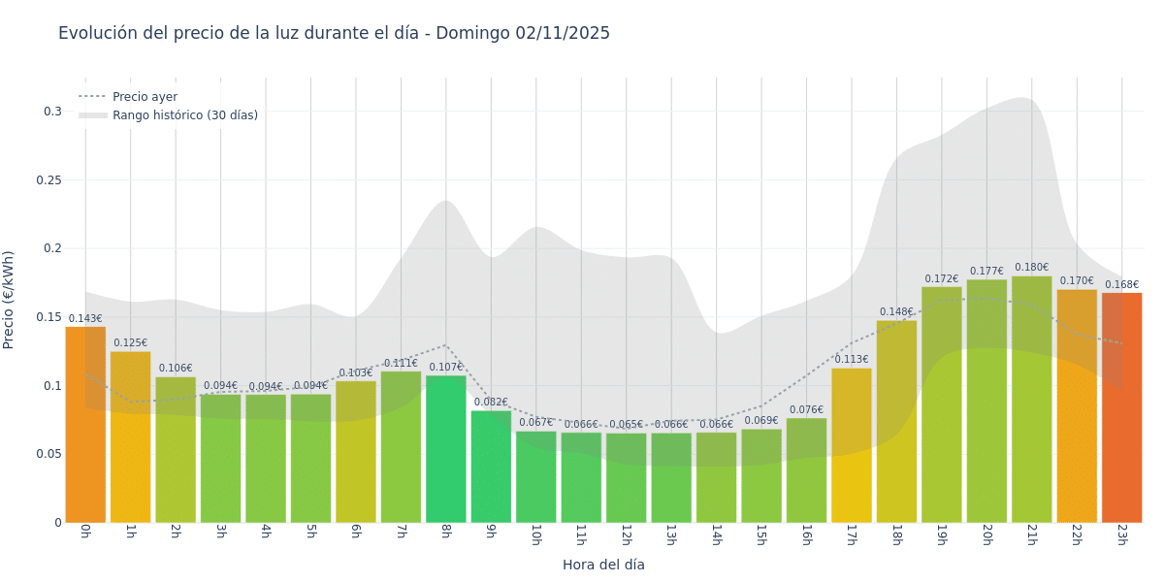The height and width of the screenshot is (582, 1164).
Task: Select the 19h bar at 0.172€
Action: click(941, 404)
